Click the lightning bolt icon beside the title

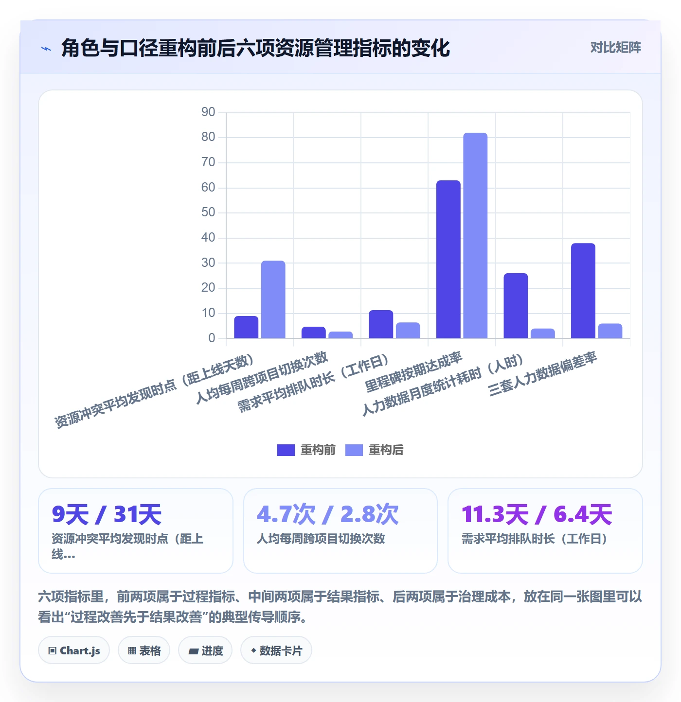pos(46,49)
